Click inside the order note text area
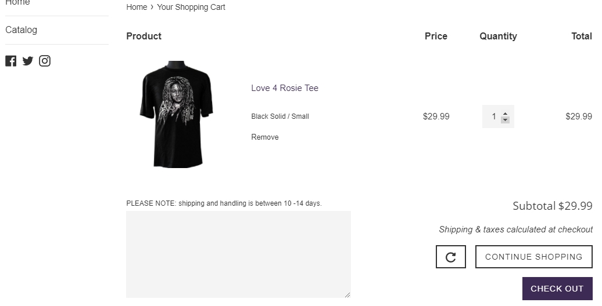Screen dimensions: 602x306 tap(238, 254)
